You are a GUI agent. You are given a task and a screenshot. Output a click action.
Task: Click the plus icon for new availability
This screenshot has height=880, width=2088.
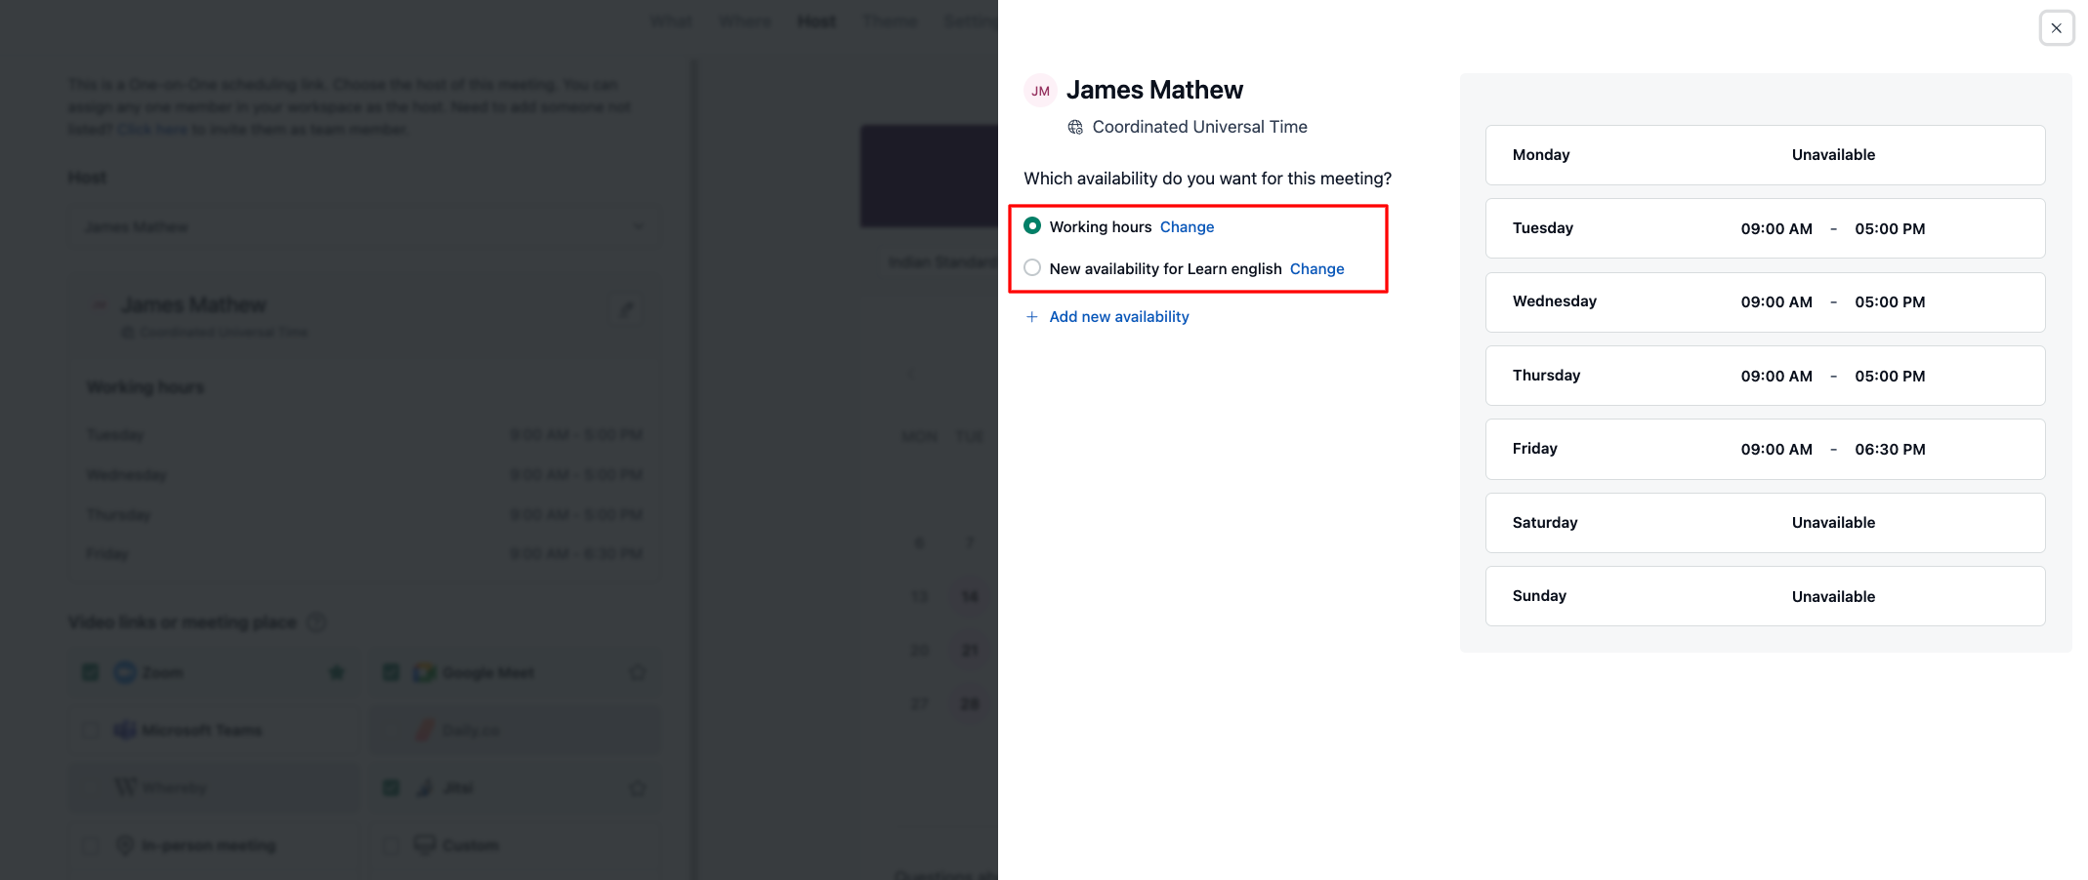(x=1031, y=317)
